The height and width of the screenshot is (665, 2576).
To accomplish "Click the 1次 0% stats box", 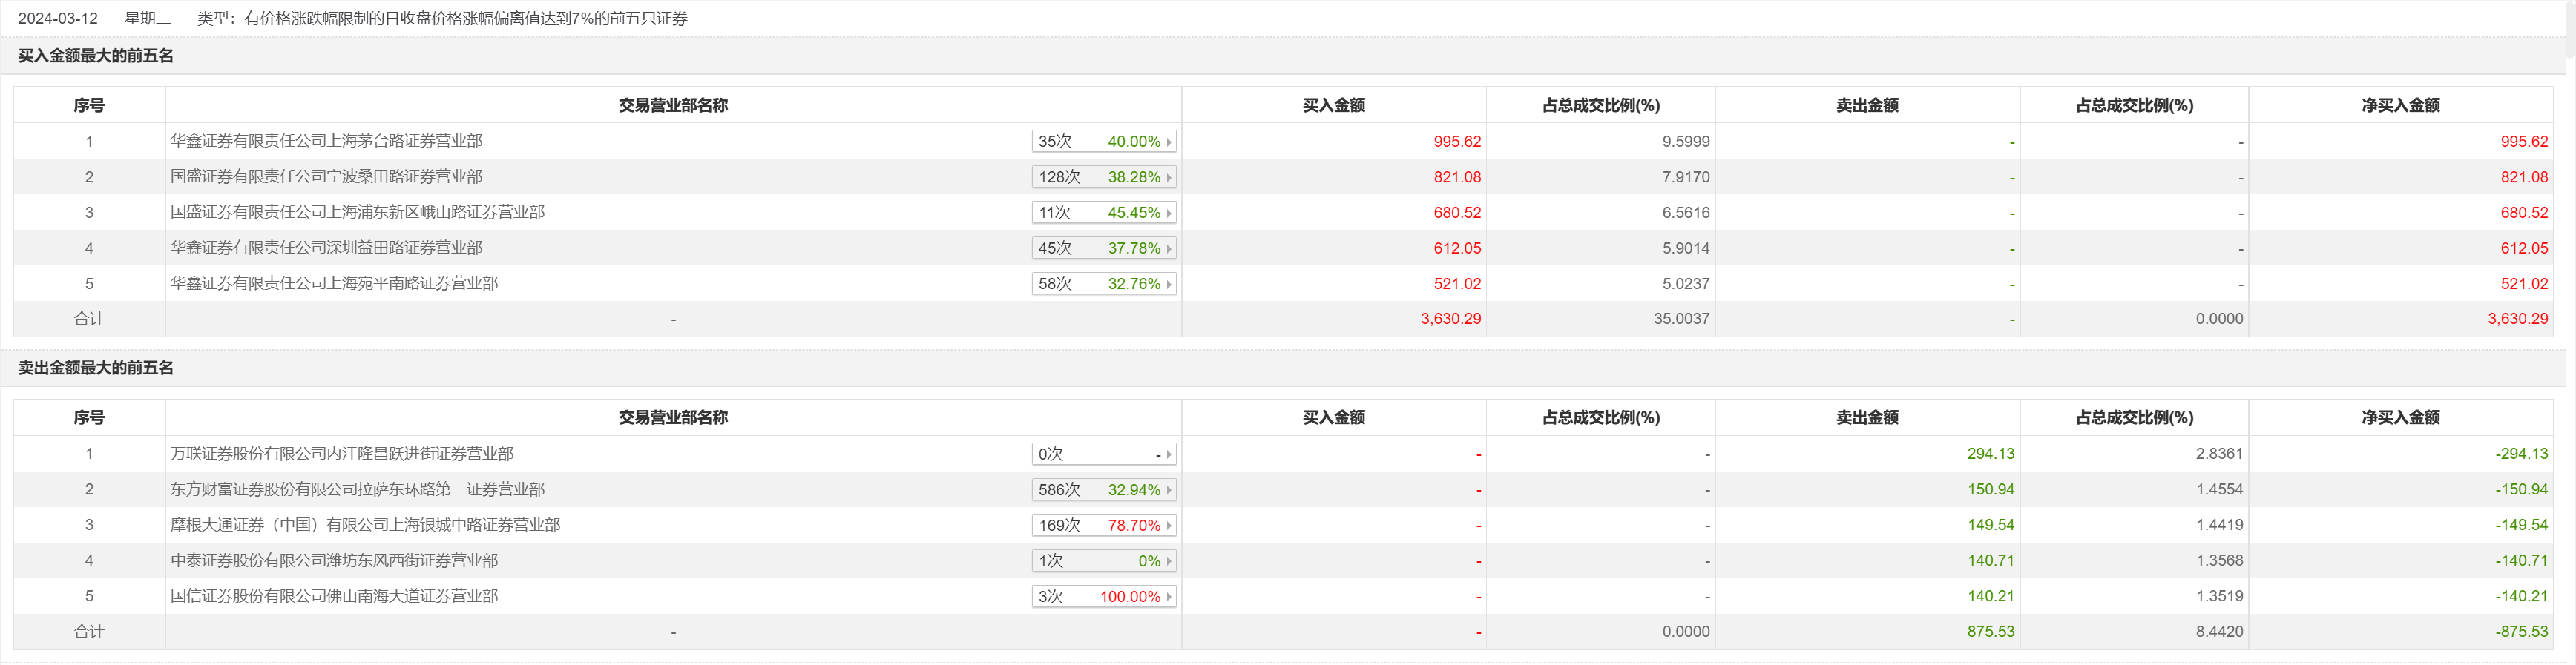I will coord(1103,561).
